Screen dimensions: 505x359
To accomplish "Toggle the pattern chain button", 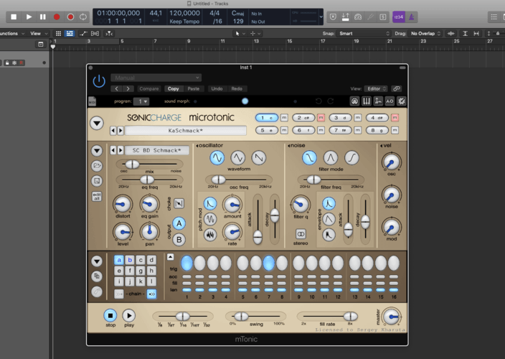I will click(151, 294).
